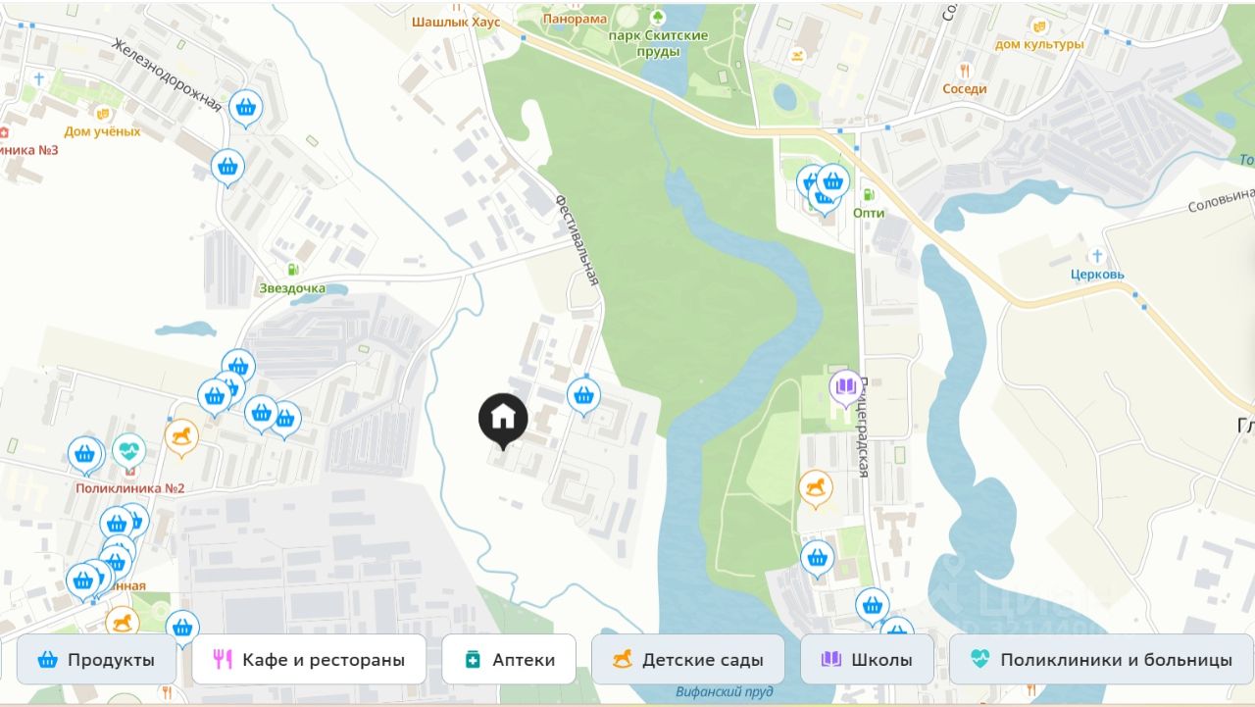
Task: Toggle the Поликлиники и больницы filter
Action: (1101, 660)
